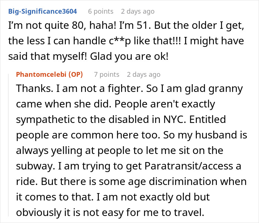Open timestamp permalink beside "7 points"
Image resolution: width=259 pixels, height=223 pixels.
(x=144, y=75)
